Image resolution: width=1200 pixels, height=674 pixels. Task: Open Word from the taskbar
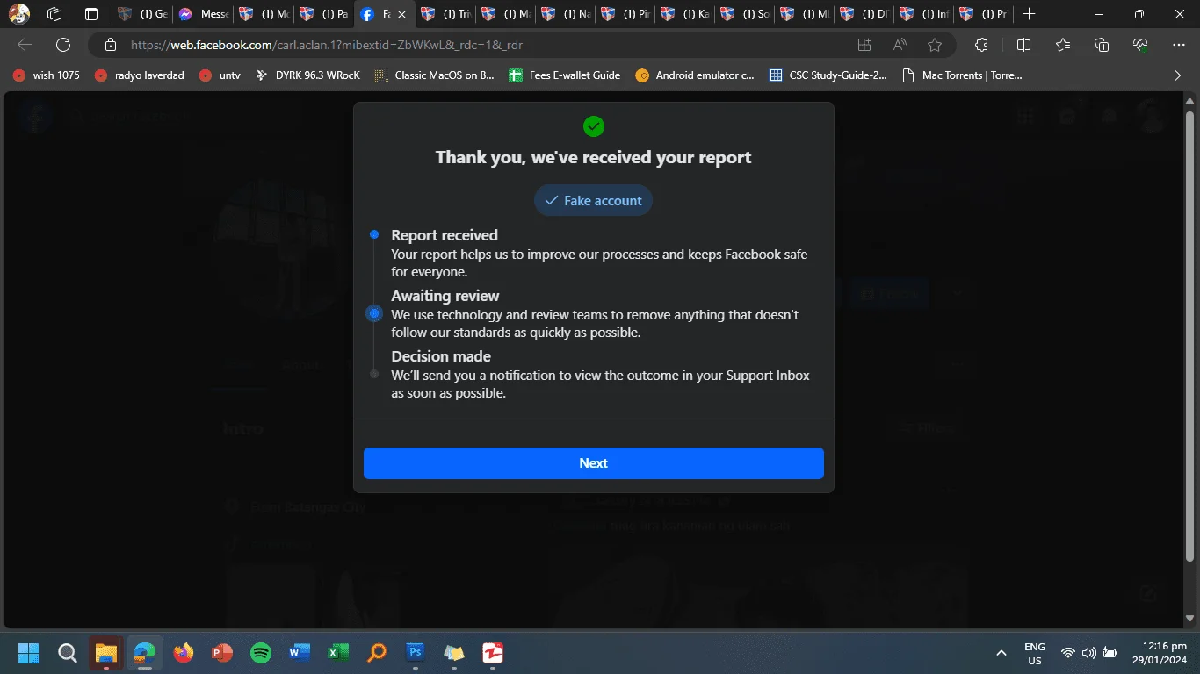[300, 653]
